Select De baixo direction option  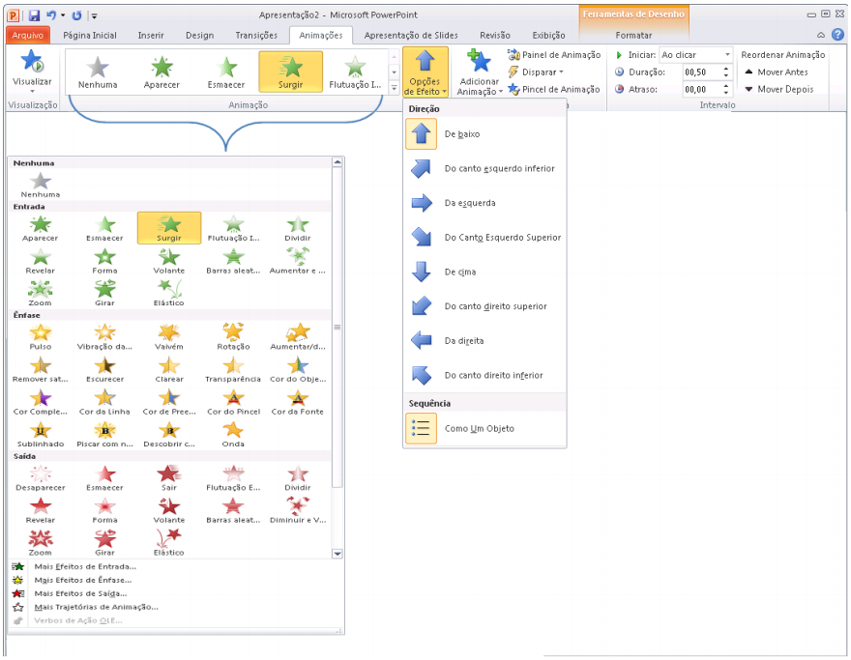click(x=484, y=134)
